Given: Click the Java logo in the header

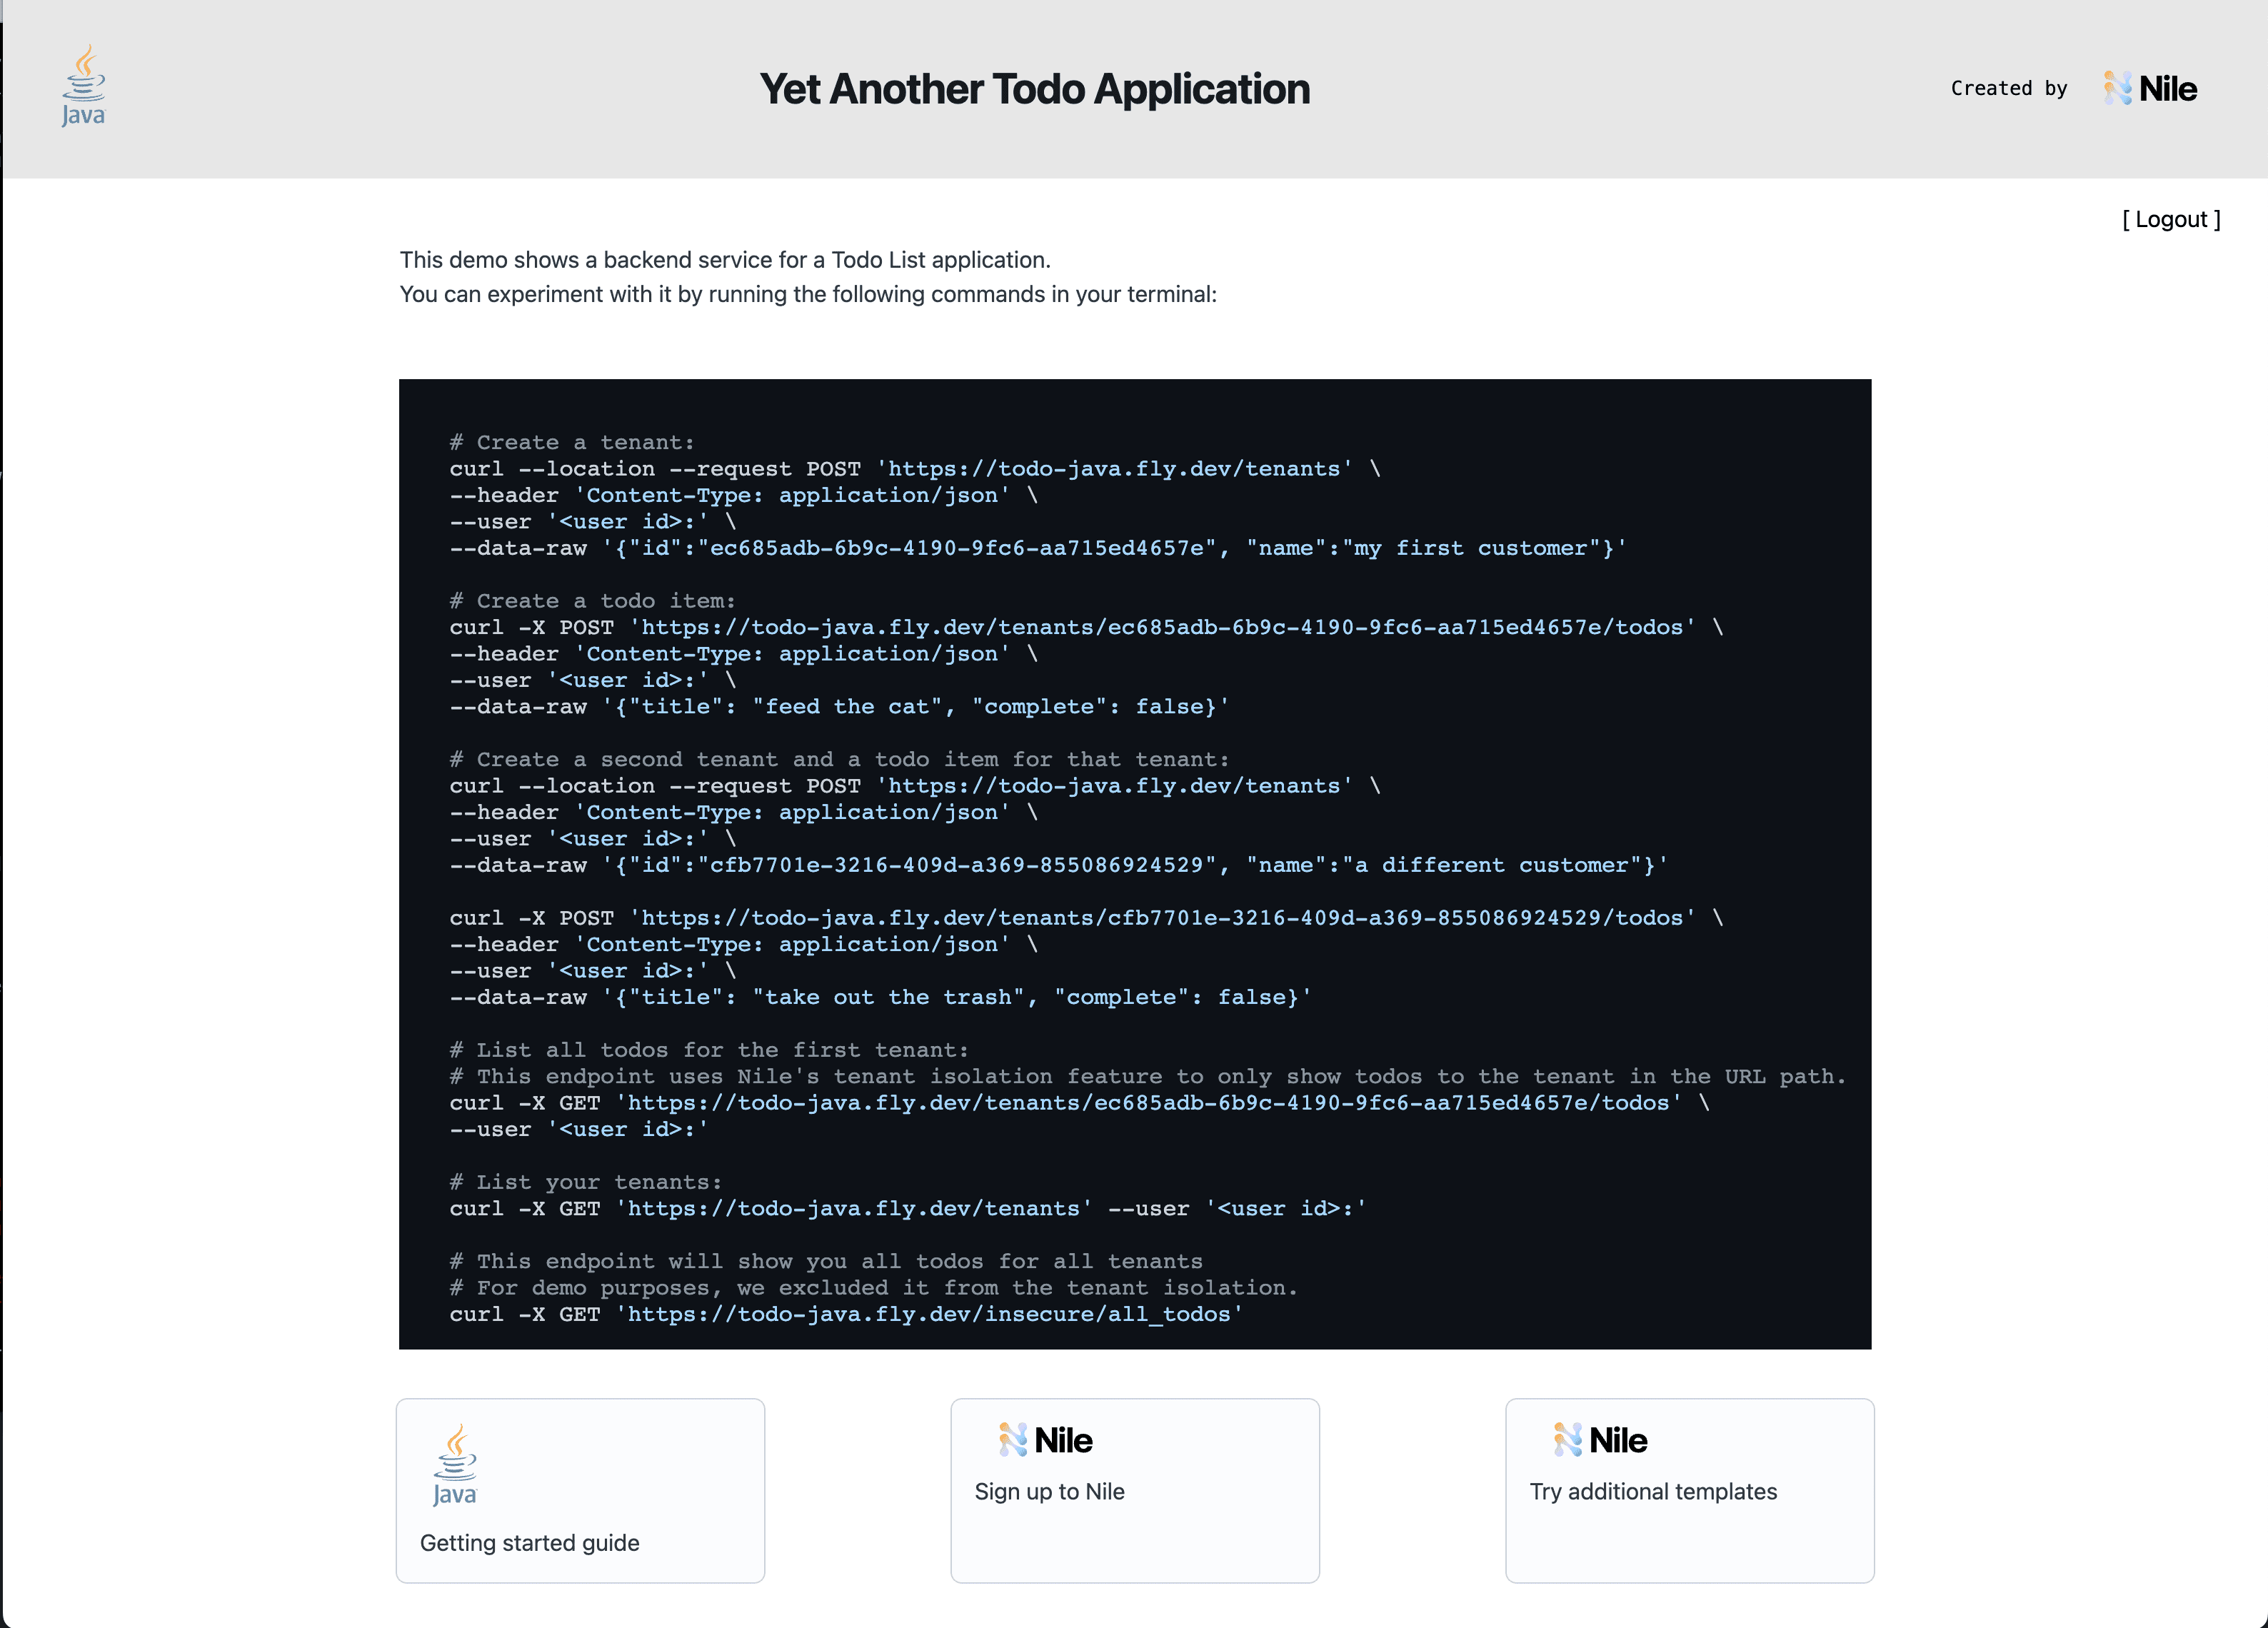Looking at the screenshot, I should point(84,86).
